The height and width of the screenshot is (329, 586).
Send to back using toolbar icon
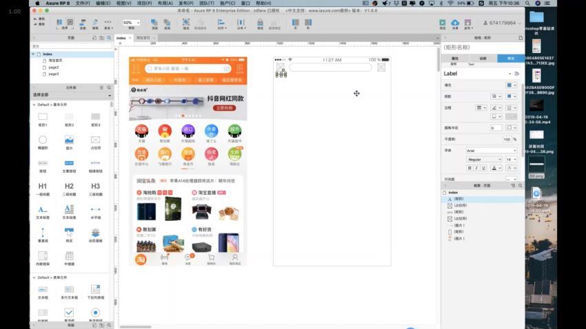pyautogui.click(x=167, y=24)
